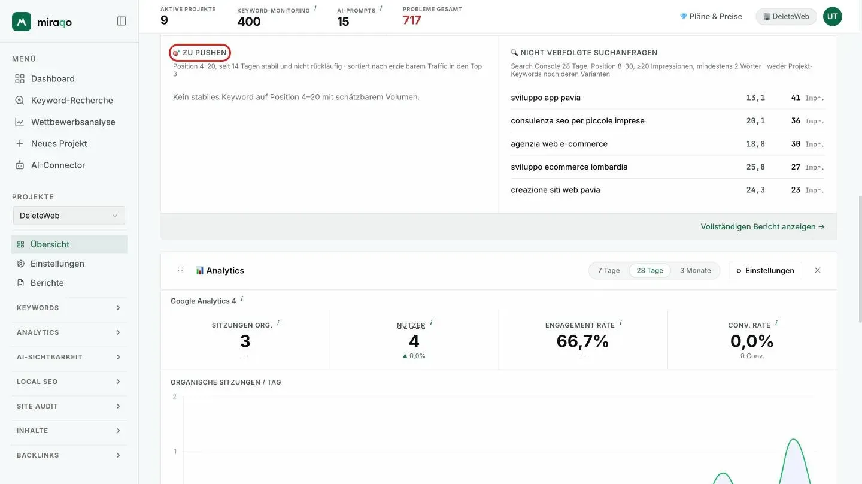Click the DeleteWeb button in header
This screenshot has width=862, height=484.
coord(786,16)
